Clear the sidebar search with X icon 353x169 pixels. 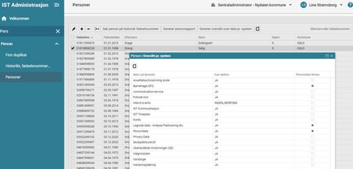point(57,31)
